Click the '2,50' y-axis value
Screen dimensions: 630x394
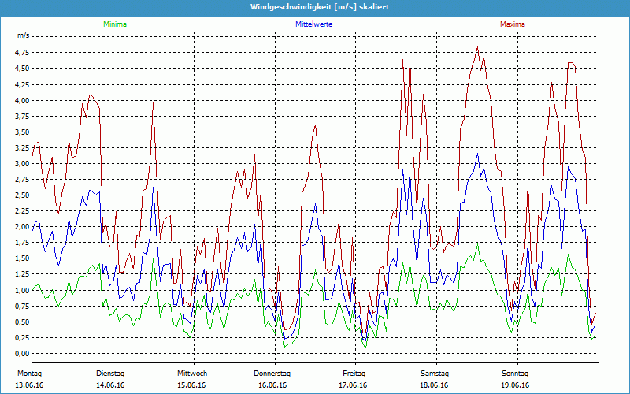[x=23, y=195]
